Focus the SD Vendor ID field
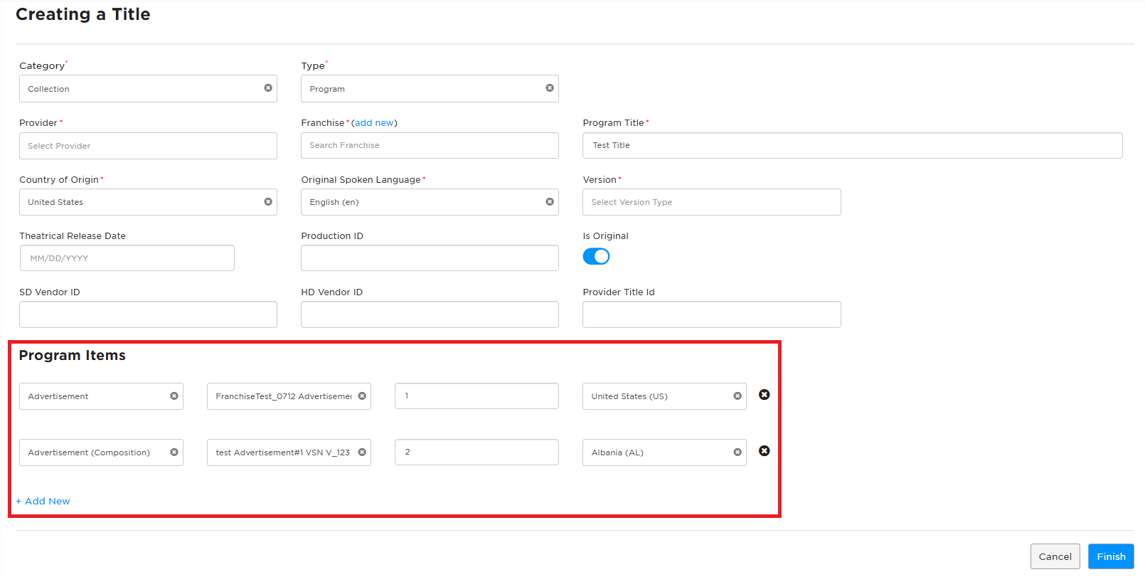Screen dimensions: 1145x577 pos(148,314)
